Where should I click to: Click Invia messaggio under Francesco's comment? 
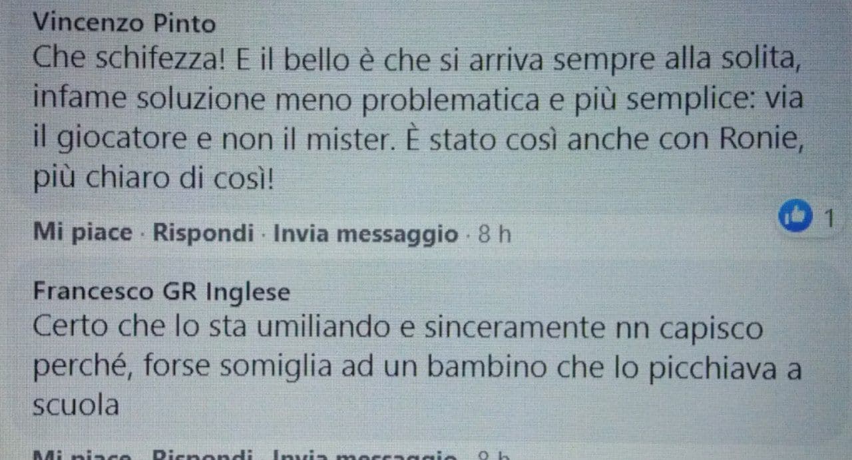pos(366,456)
